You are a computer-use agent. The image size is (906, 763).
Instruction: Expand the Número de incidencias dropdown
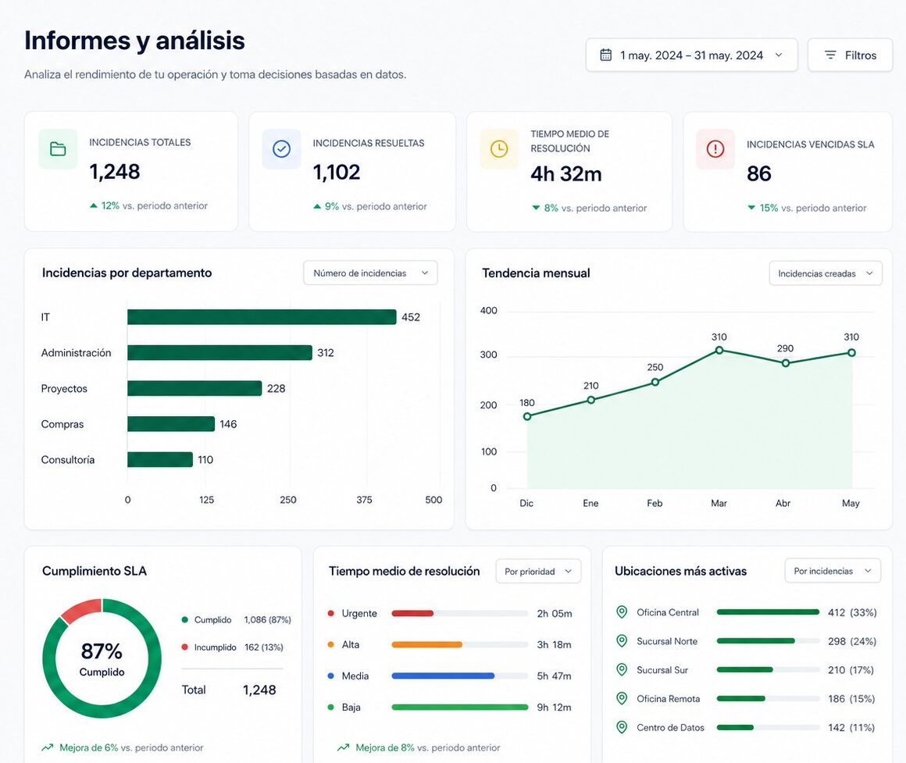(x=370, y=273)
